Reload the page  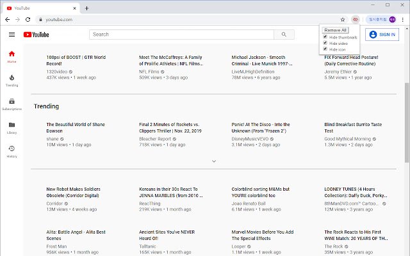[x=28, y=20]
